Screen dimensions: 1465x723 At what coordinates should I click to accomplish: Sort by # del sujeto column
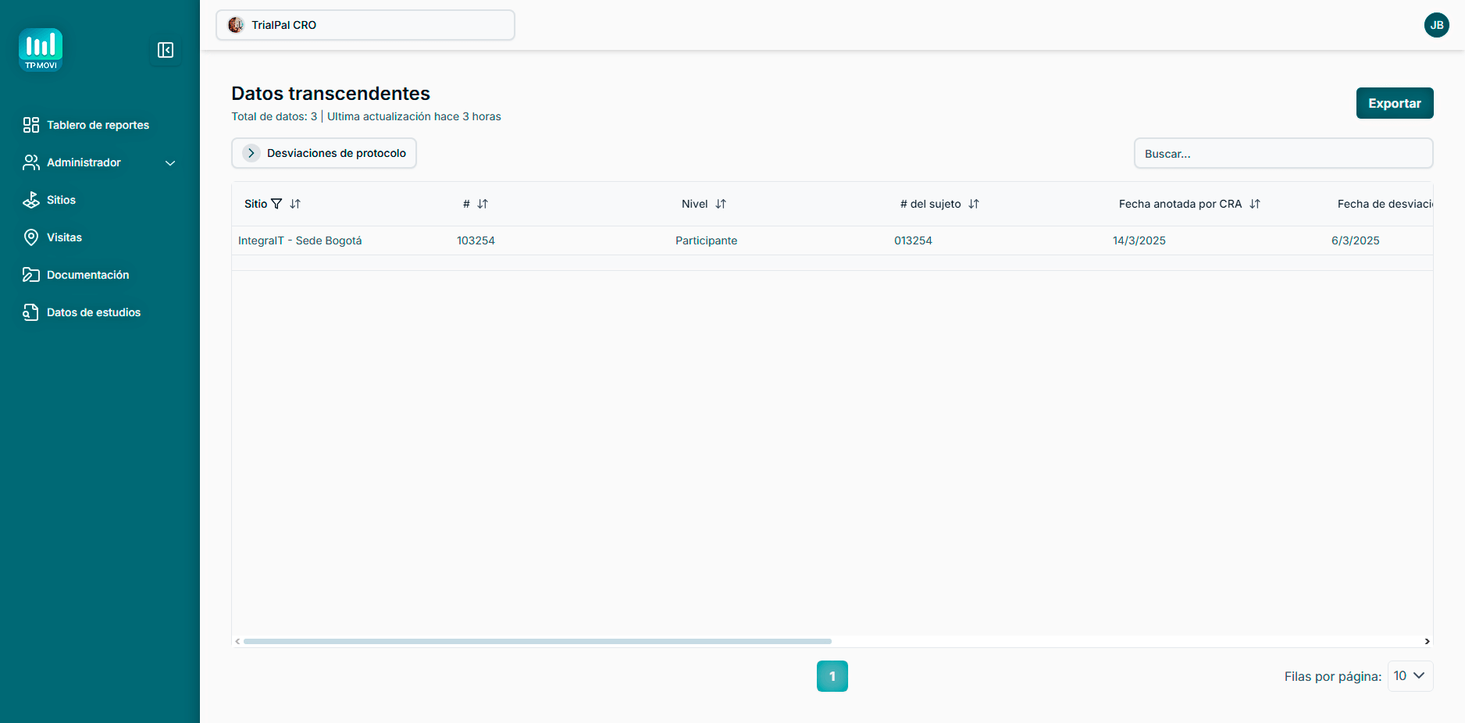[974, 204]
